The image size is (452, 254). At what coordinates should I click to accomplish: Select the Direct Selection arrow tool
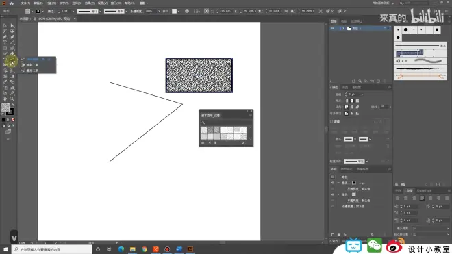[x=12, y=25]
